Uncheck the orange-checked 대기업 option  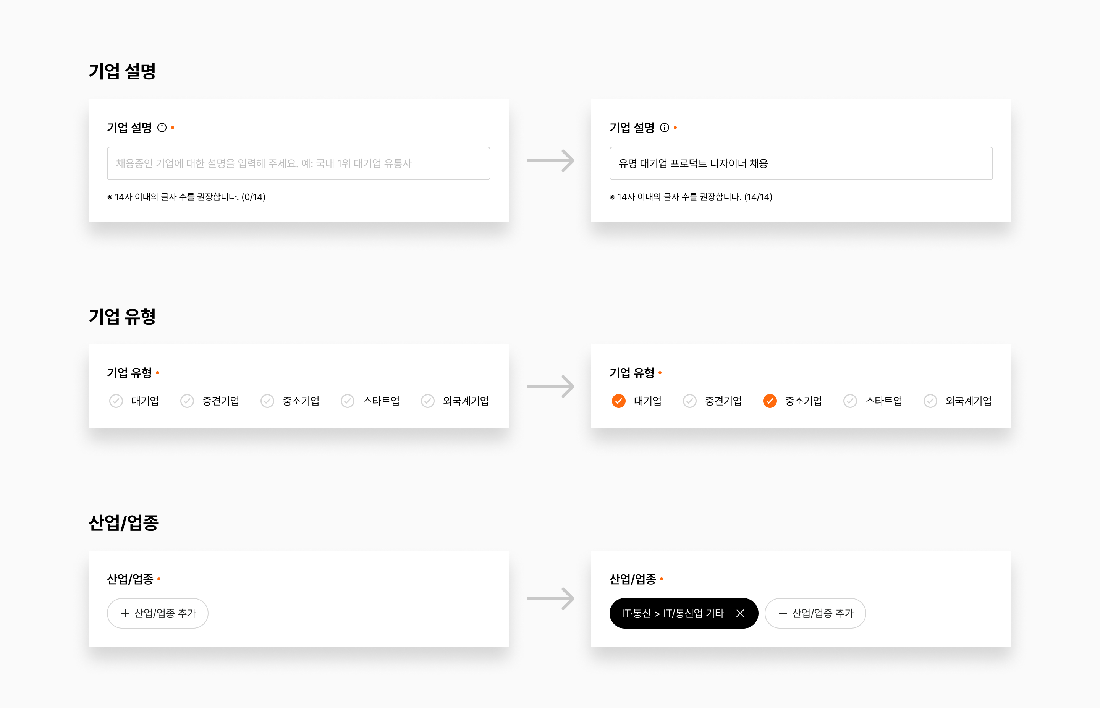[619, 401]
